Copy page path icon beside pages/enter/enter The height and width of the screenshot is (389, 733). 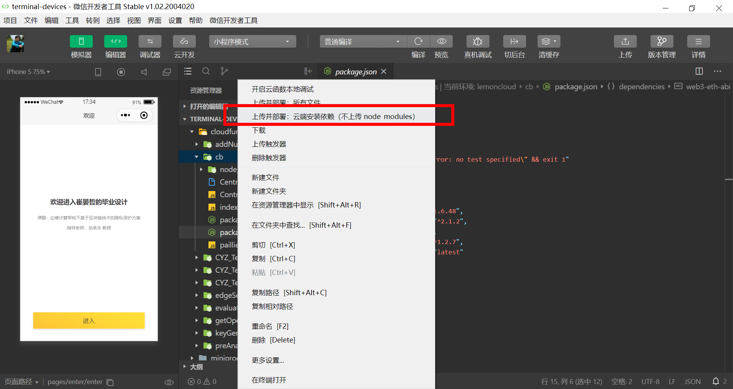click(x=110, y=382)
